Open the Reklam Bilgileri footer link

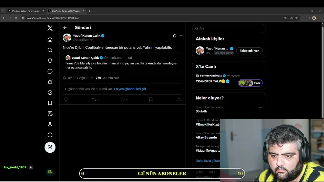click(x=204, y=177)
